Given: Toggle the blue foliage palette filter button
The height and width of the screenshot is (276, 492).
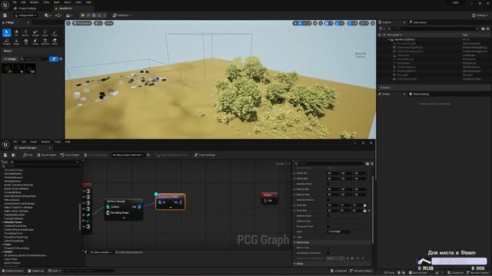Looking at the screenshot, I should click(x=54, y=59).
